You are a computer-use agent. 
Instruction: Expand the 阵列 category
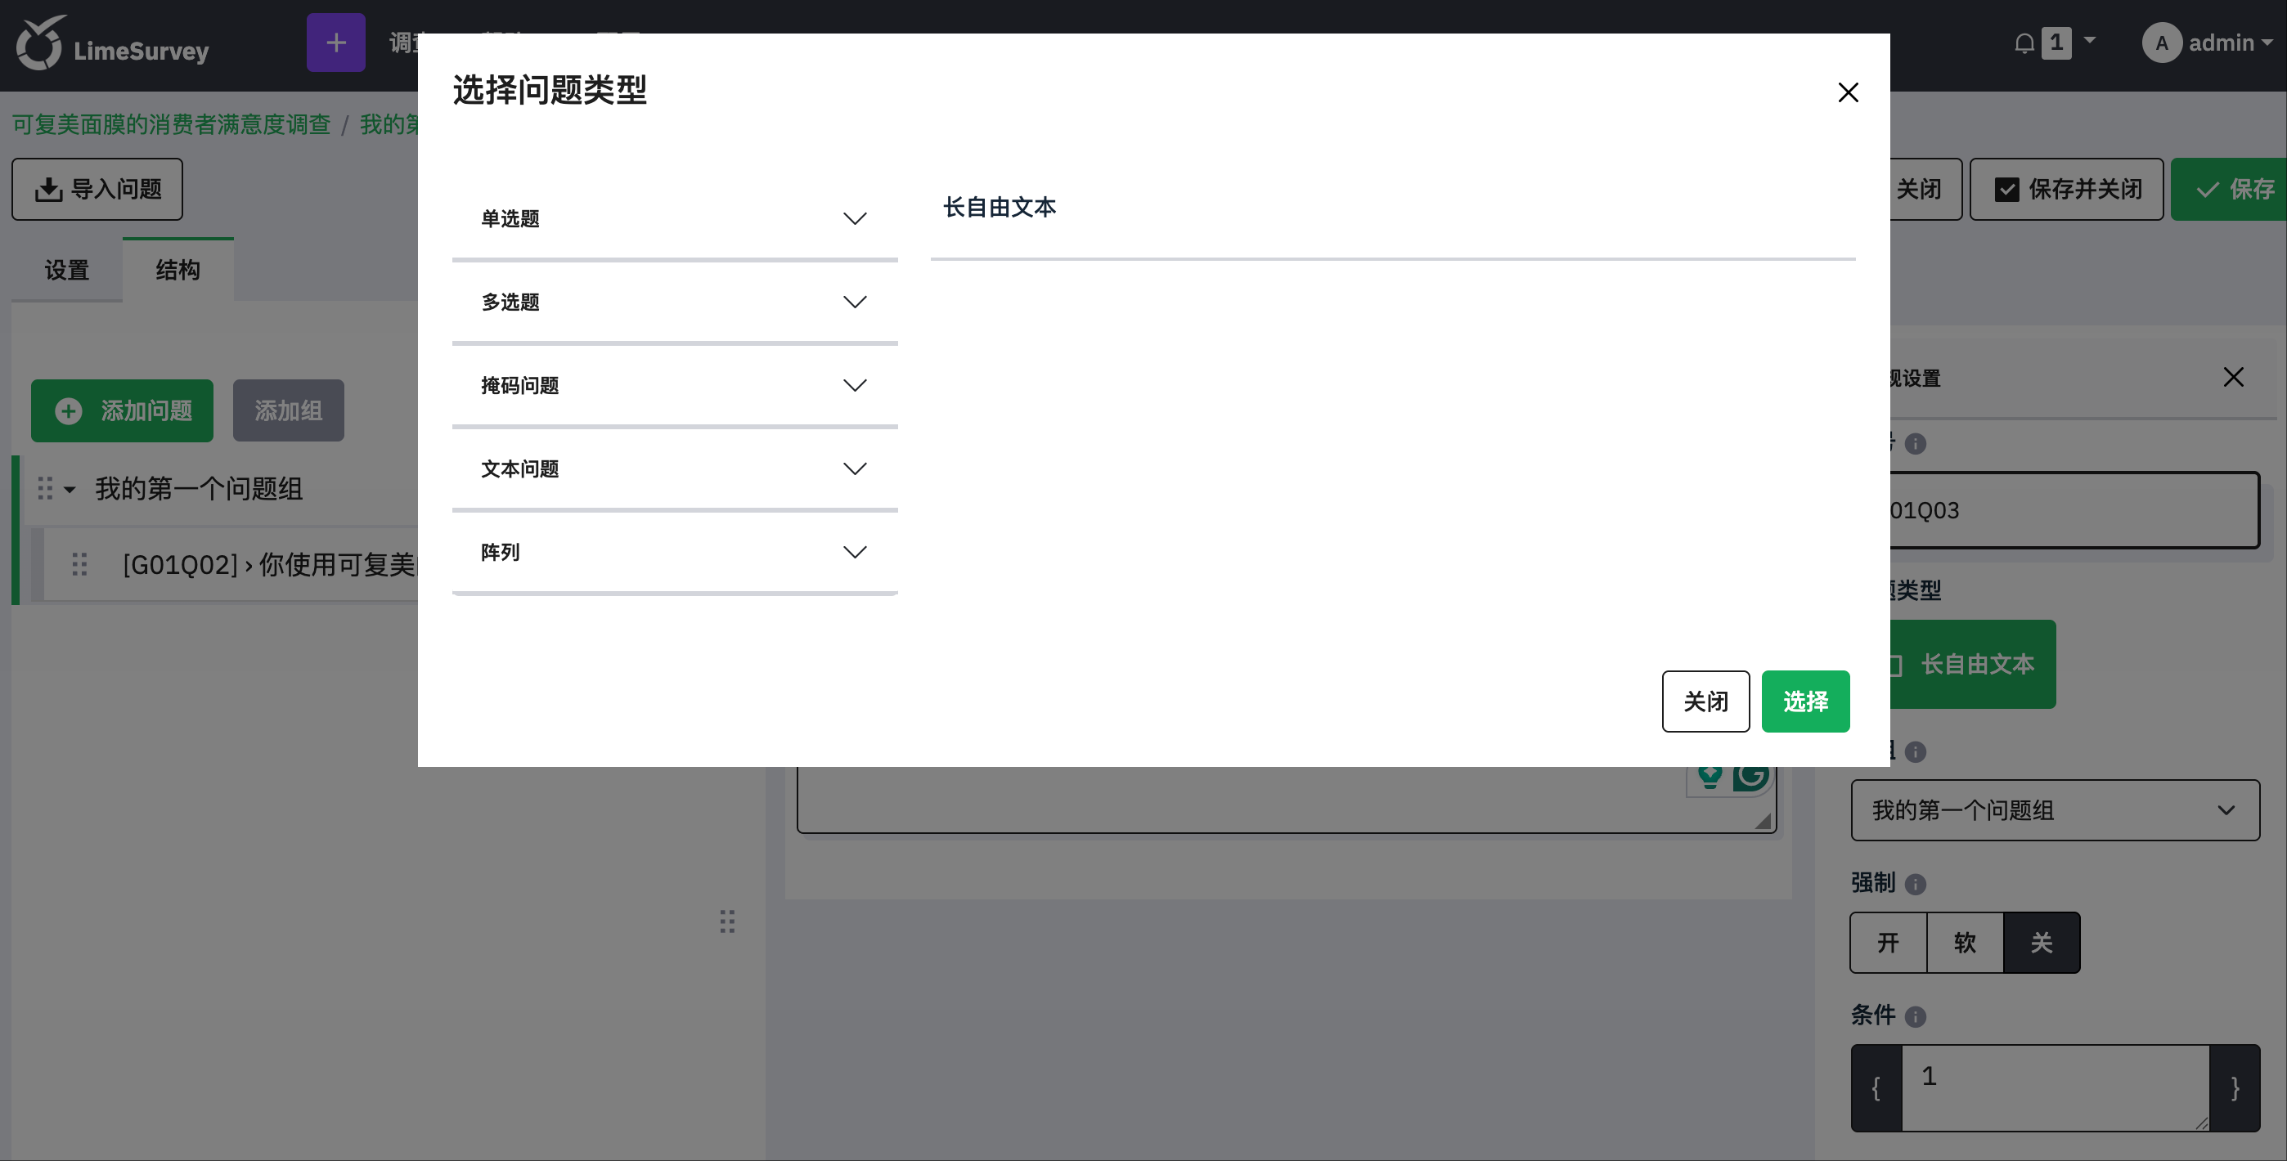tap(675, 552)
